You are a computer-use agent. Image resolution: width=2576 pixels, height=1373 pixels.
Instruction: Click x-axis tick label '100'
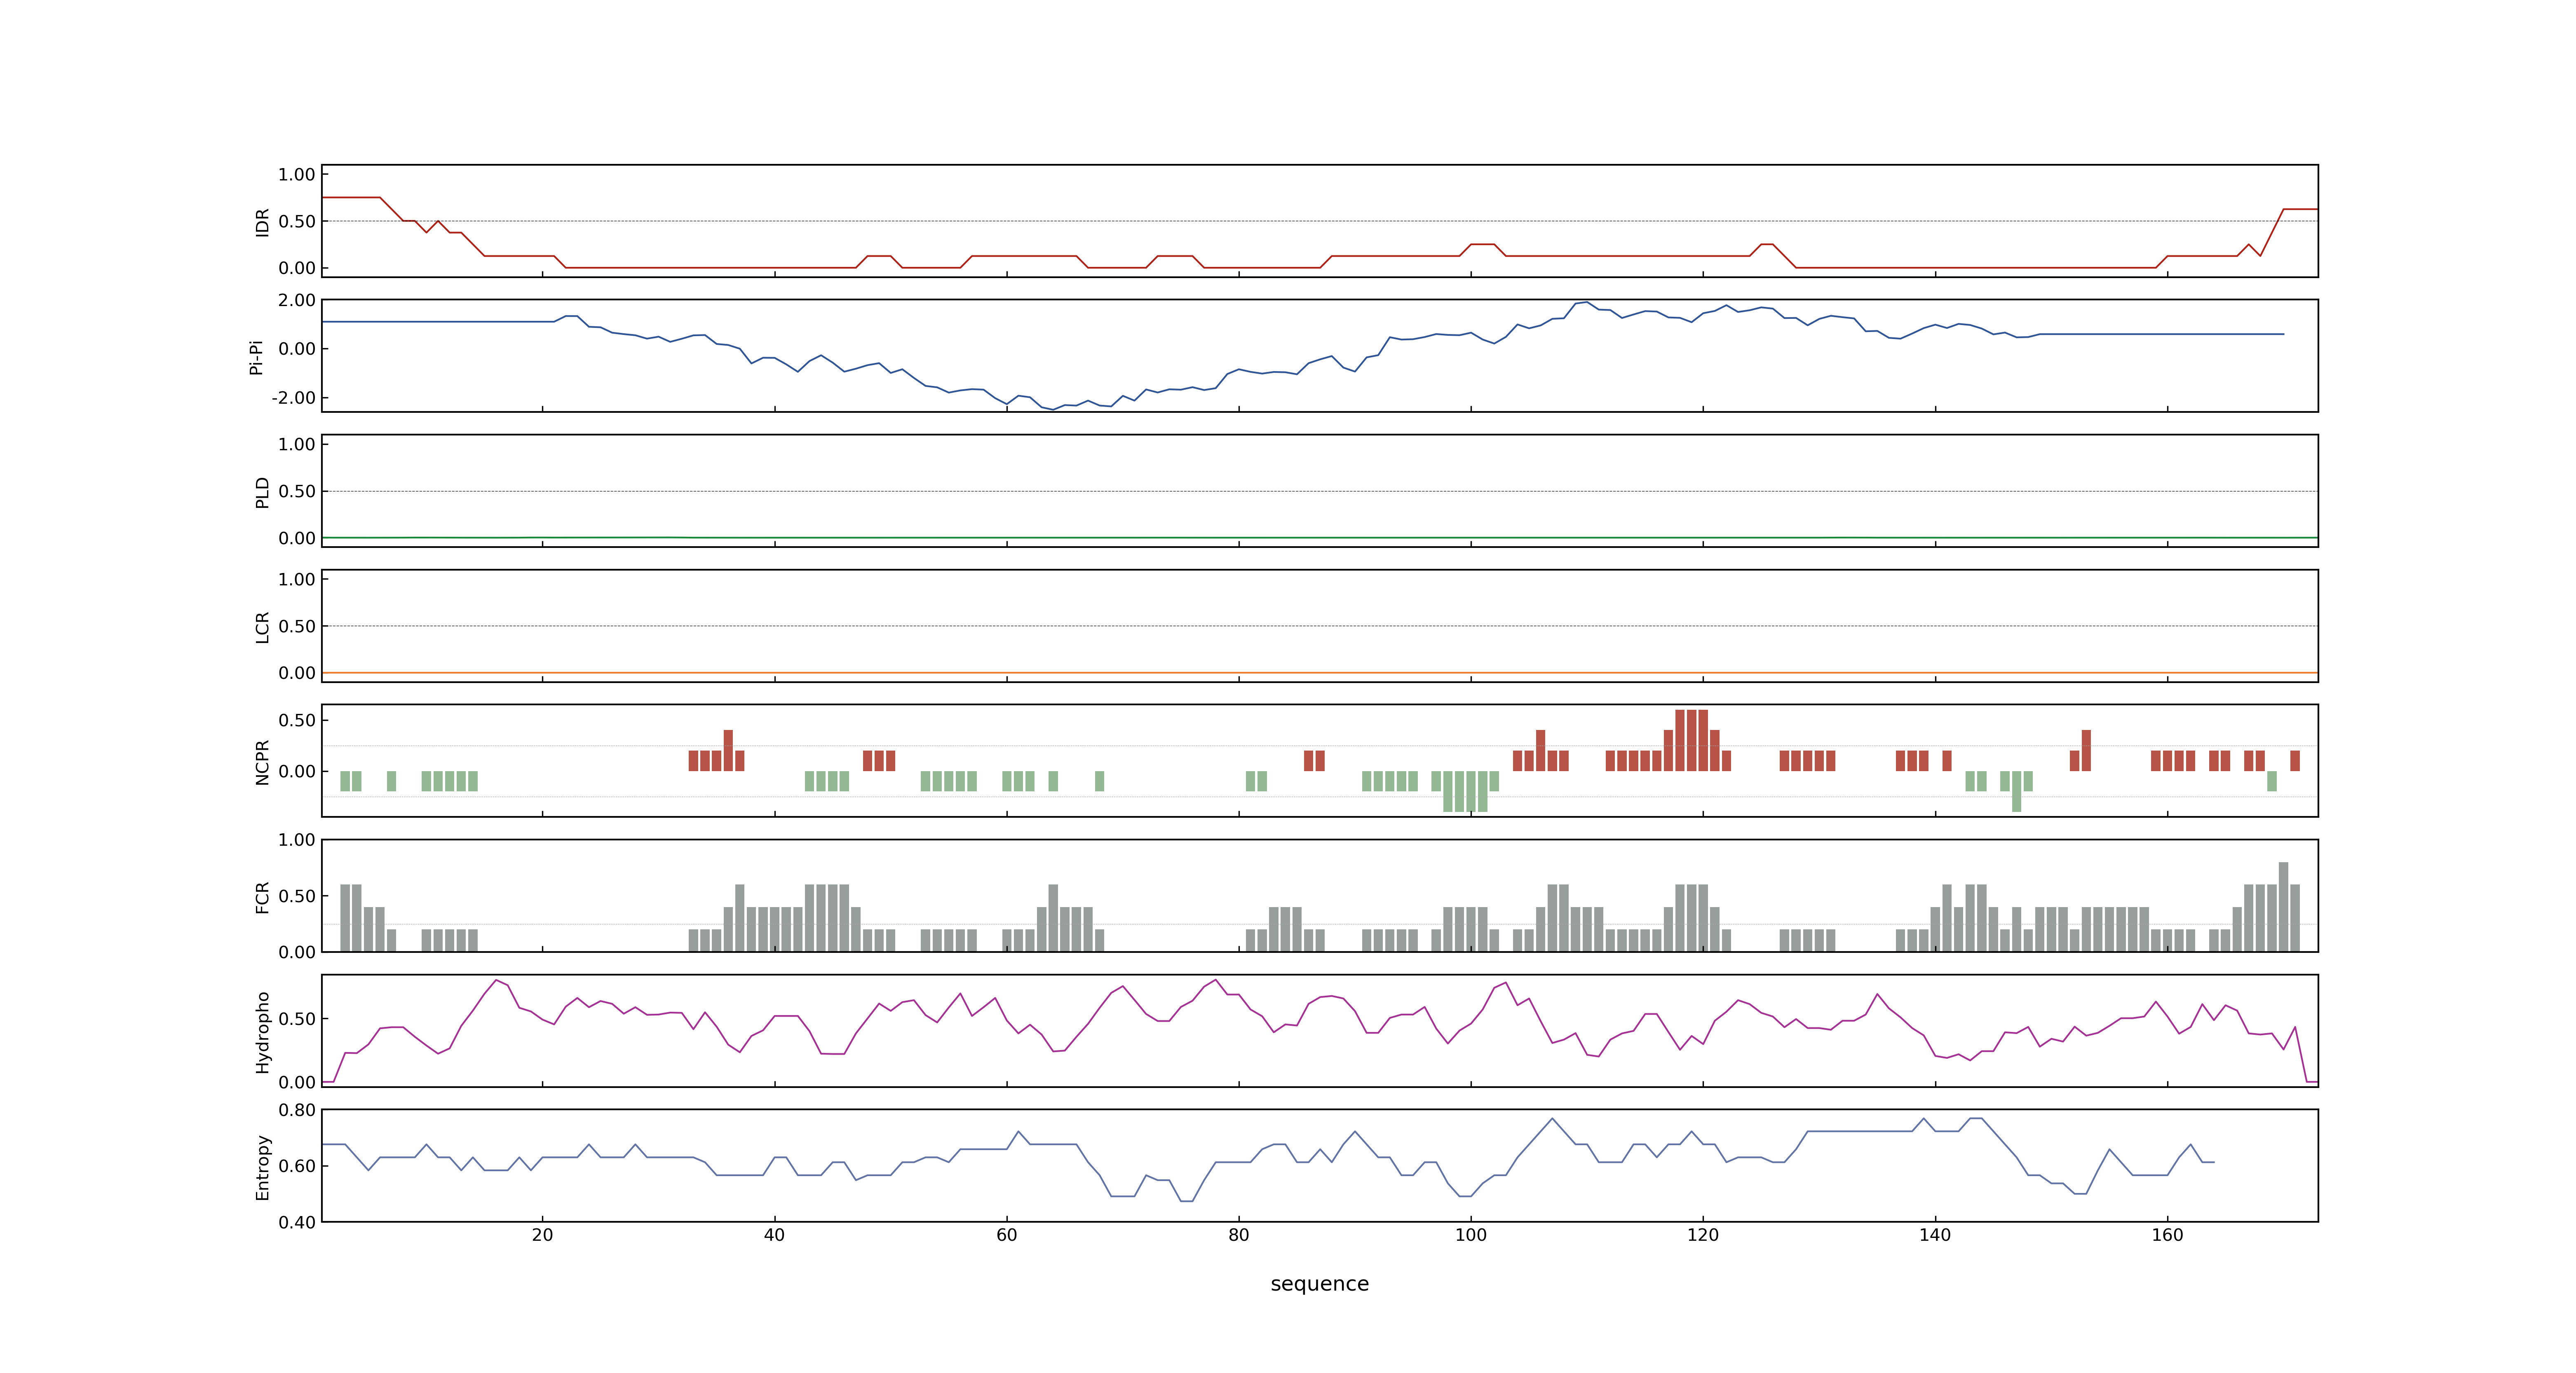click(1470, 1234)
